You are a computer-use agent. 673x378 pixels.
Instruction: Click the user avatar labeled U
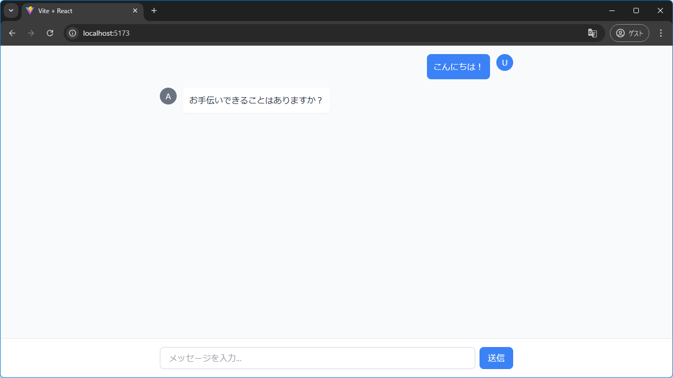pos(504,62)
